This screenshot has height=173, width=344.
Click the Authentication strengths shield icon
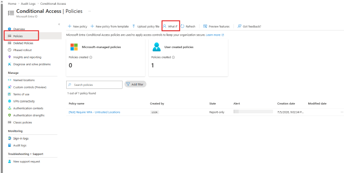9,115
